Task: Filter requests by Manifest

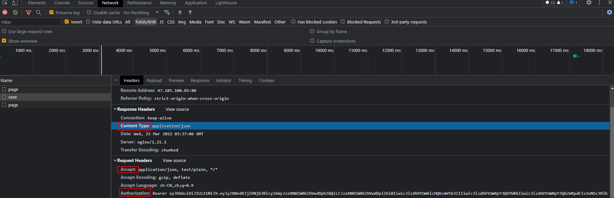Action: click(x=262, y=22)
